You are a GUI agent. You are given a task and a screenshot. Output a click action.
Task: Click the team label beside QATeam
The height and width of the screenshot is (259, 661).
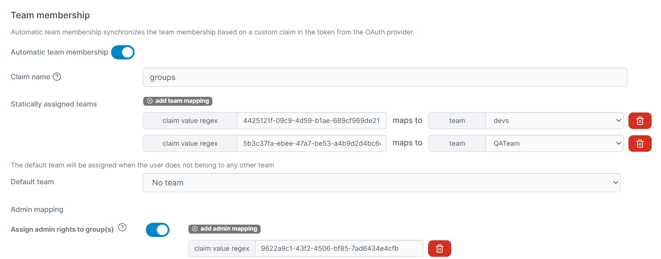[457, 144]
